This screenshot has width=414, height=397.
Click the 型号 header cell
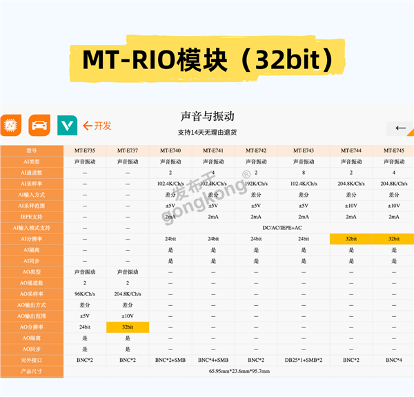32,150
